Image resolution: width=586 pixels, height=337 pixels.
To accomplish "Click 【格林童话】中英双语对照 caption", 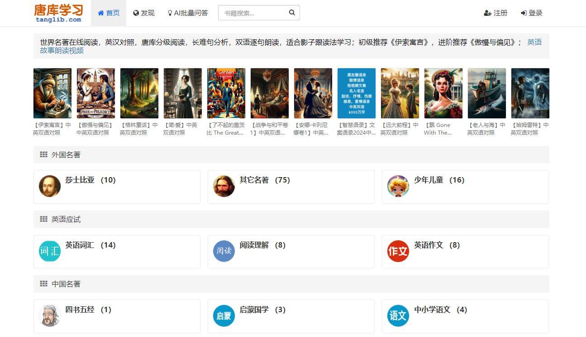I will click(139, 129).
